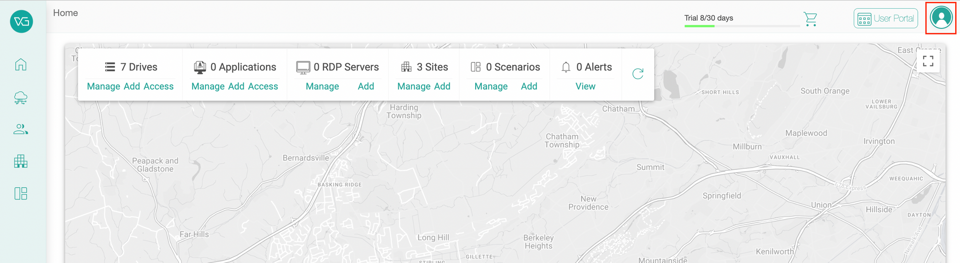
Task: Open the User Portal
Action: 886,19
